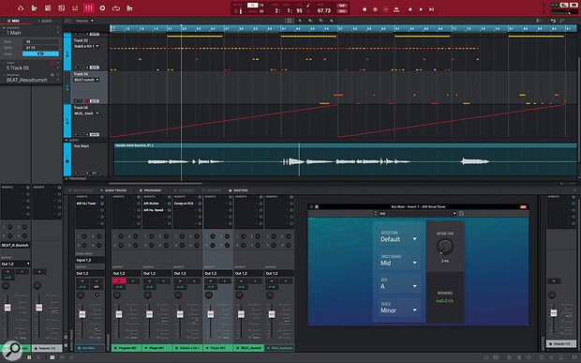Image resolution: width=581 pixels, height=363 pixels.
Task: Click the Program 001 channel fader
Action: pyautogui.click(x=119, y=314)
